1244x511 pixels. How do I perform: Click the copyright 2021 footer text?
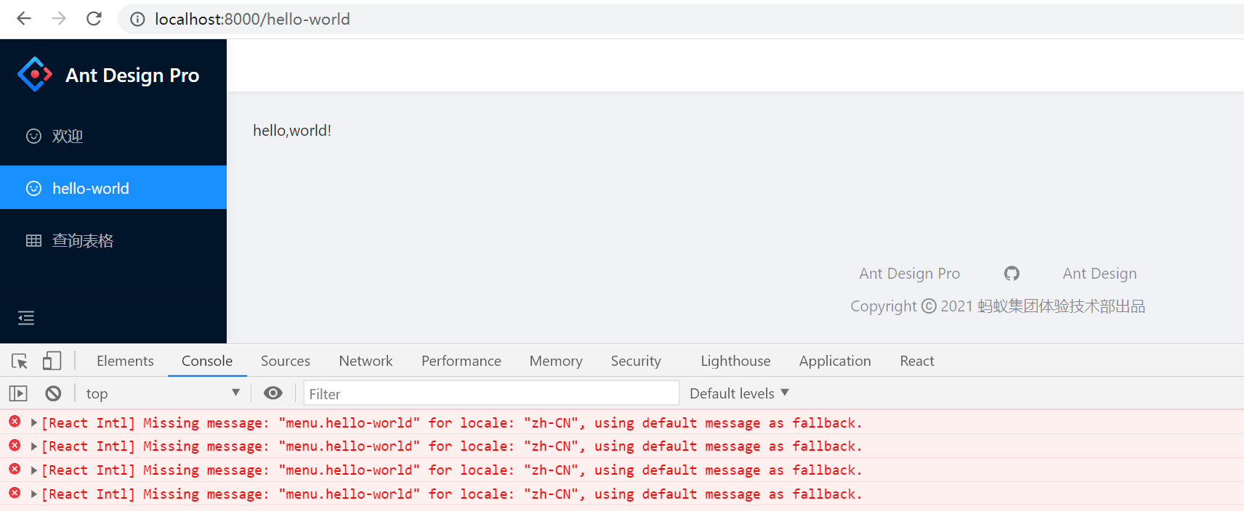pyautogui.click(x=998, y=306)
